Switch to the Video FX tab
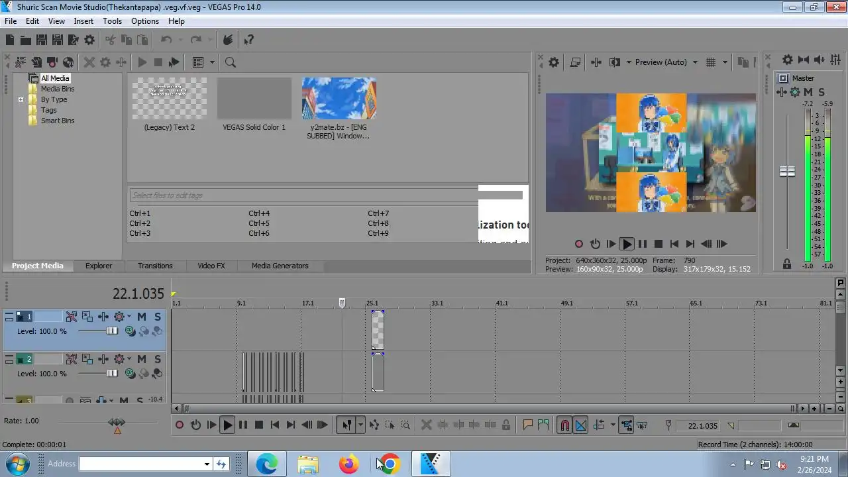This screenshot has height=477, width=848. (211, 266)
